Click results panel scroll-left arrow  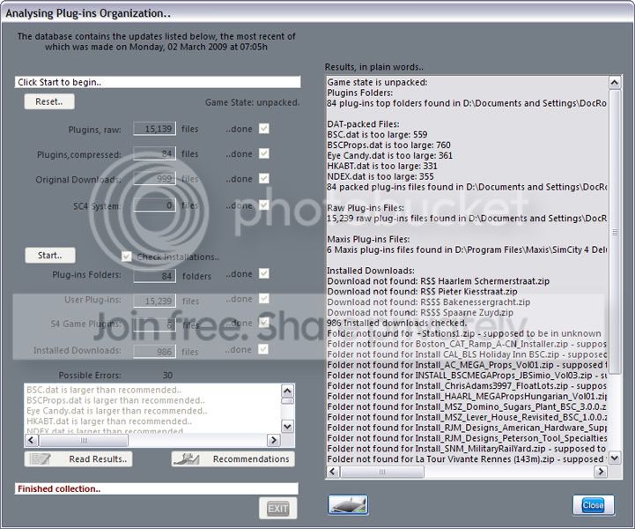[333, 472]
